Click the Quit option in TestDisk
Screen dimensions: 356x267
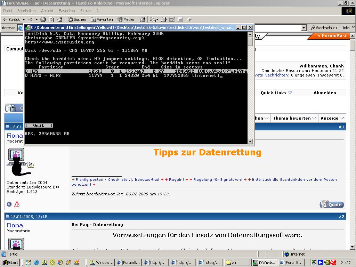[39, 125]
